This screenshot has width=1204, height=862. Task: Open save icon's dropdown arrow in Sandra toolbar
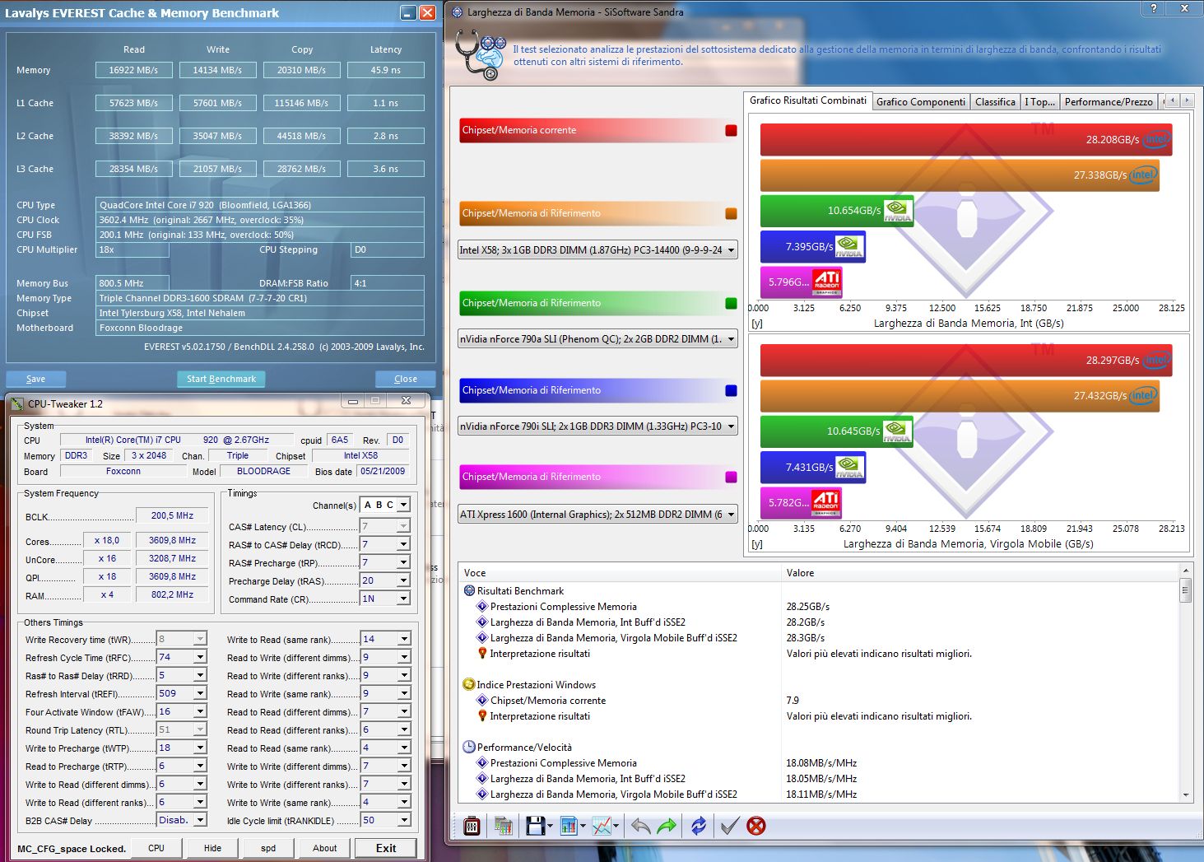(550, 827)
